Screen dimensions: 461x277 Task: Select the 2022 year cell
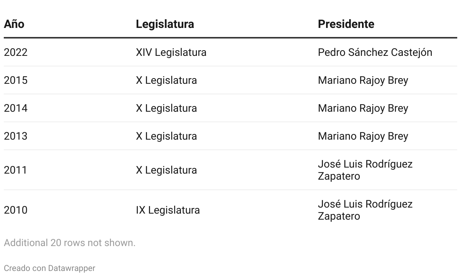click(x=16, y=52)
